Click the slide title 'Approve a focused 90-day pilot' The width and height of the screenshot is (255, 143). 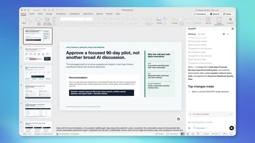[x=103, y=55]
